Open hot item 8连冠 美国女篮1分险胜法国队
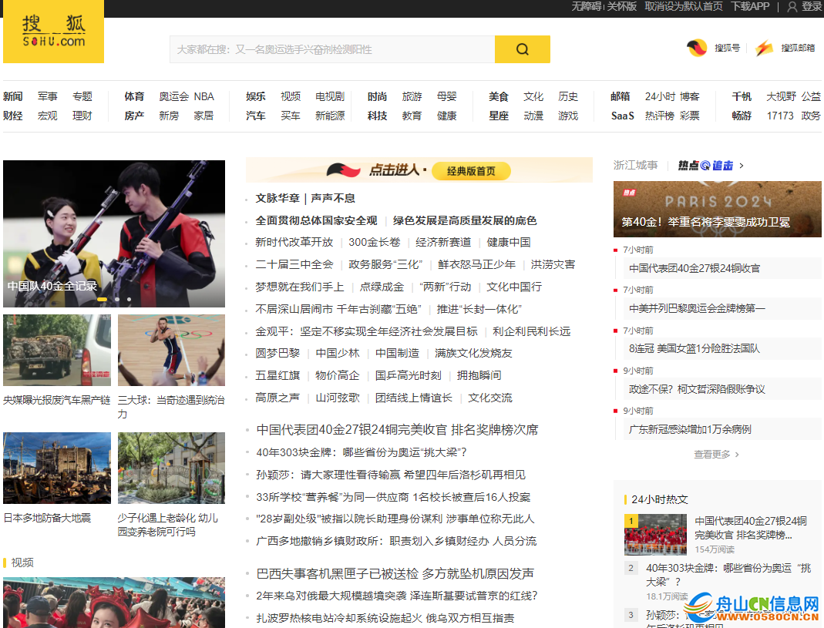This screenshot has width=824, height=628. 695,348
